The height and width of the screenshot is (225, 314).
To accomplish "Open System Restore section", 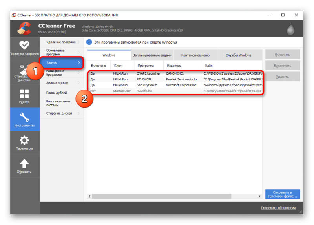I will click(62, 103).
